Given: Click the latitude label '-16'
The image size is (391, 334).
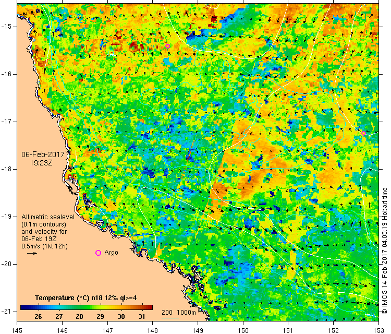Looking at the screenshot, I should (x=6, y=74).
